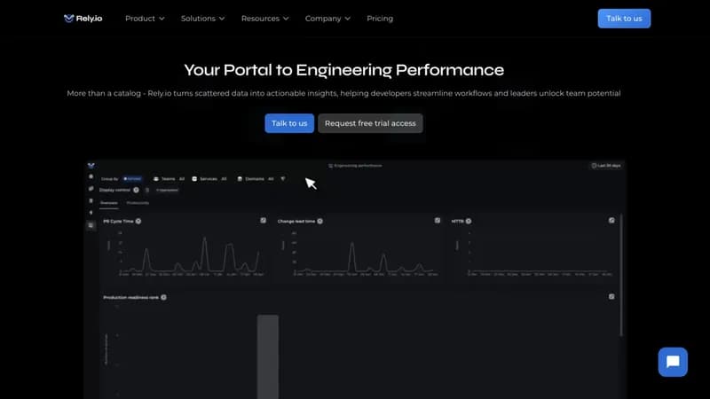Click the hero Talk to us button

coord(289,123)
